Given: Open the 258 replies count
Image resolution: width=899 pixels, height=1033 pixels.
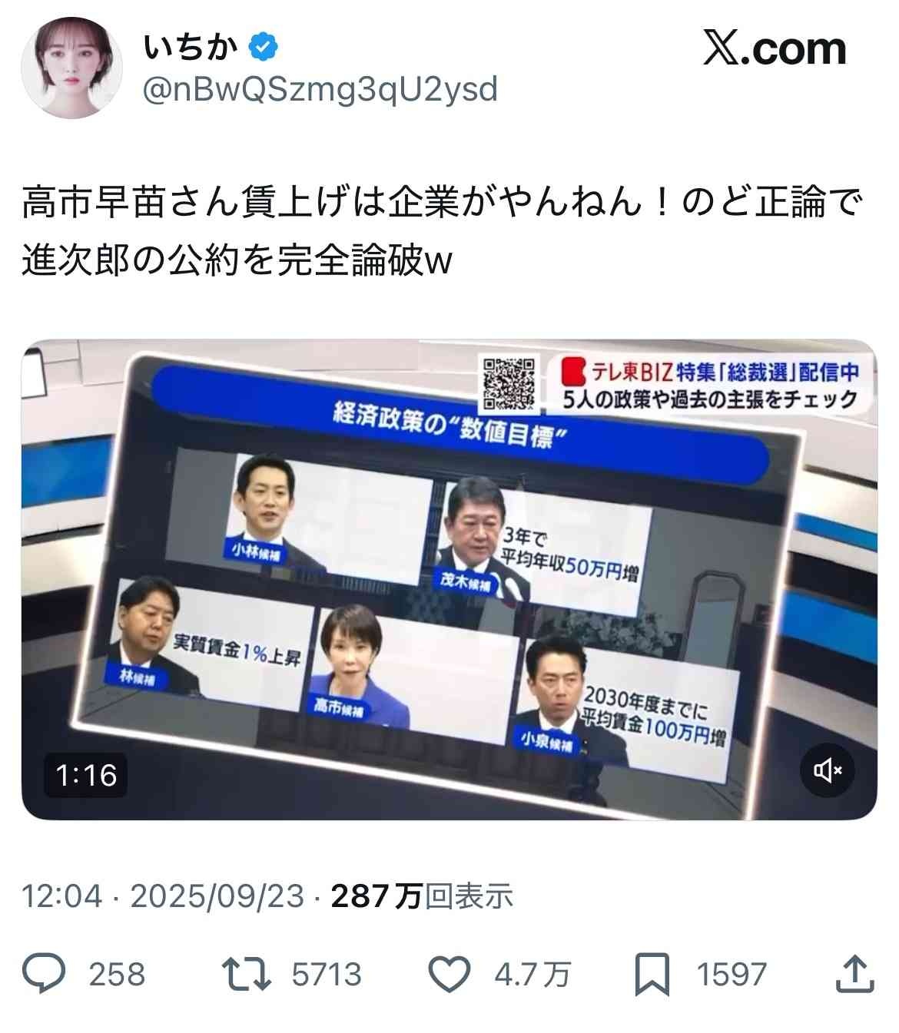Looking at the screenshot, I should (x=117, y=974).
